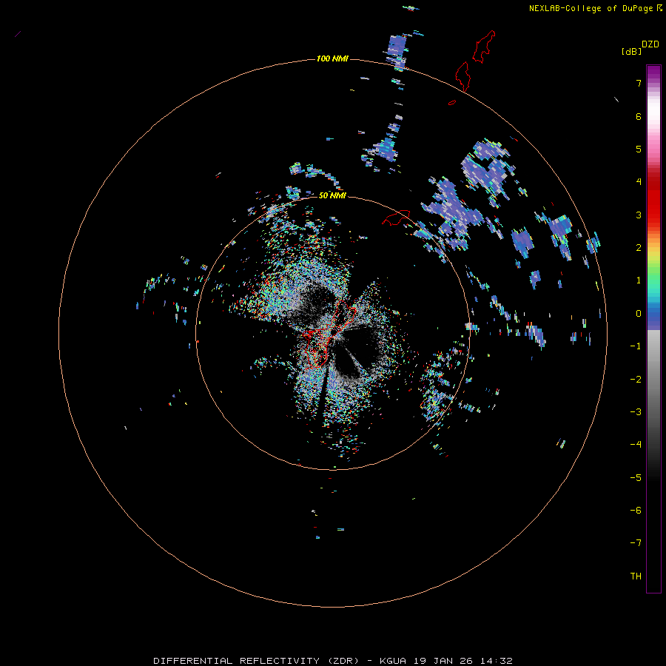This screenshot has width=666, height=666.
Task: Click the 7 dB value on the scale
Action: tap(639, 83)
